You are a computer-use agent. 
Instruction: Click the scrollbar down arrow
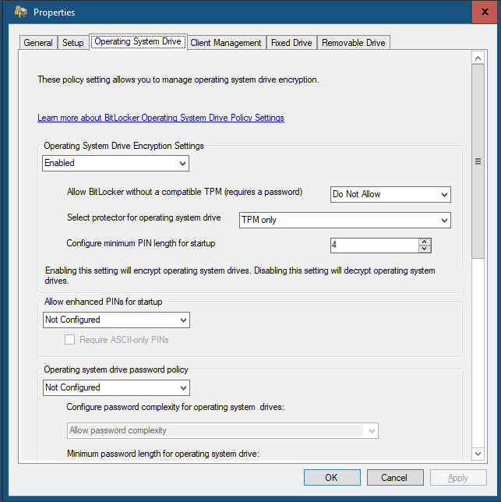point(478,454)
